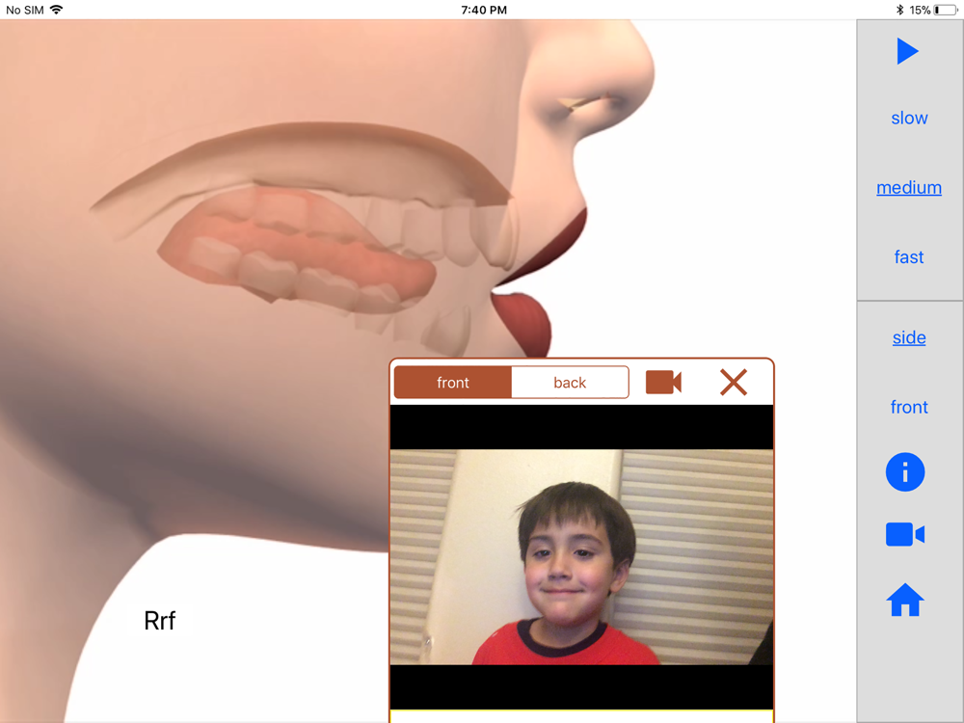Switch to front view in sidebar
The width and height of the screenshot is (964, 723).
[909, 407]
